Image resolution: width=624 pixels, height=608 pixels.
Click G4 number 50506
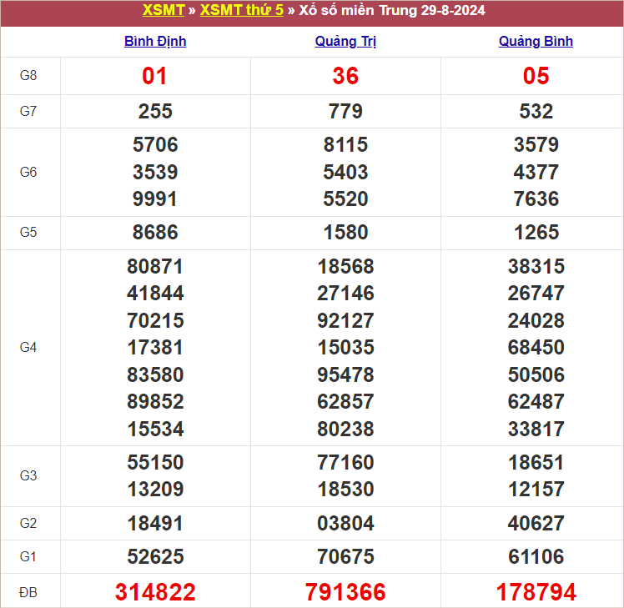(536, 374)
